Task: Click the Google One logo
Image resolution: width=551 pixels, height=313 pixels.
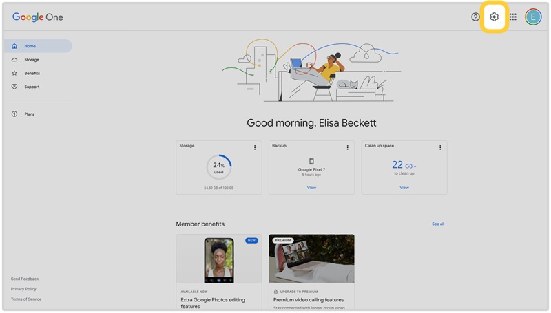Action: point(38,17)
